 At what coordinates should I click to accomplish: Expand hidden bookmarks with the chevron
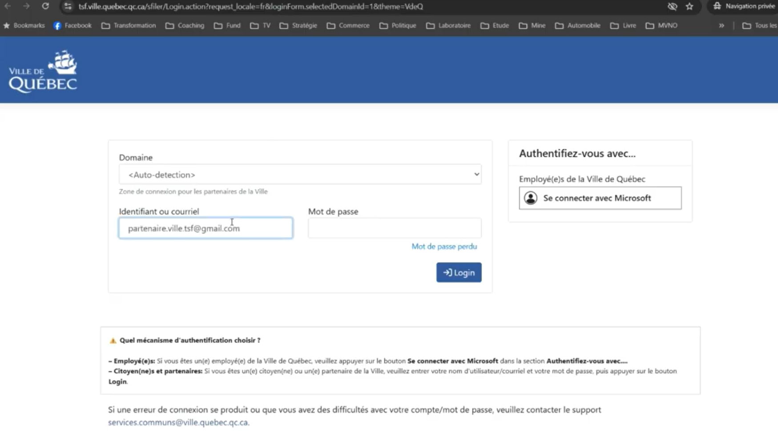tap(722, 25)
